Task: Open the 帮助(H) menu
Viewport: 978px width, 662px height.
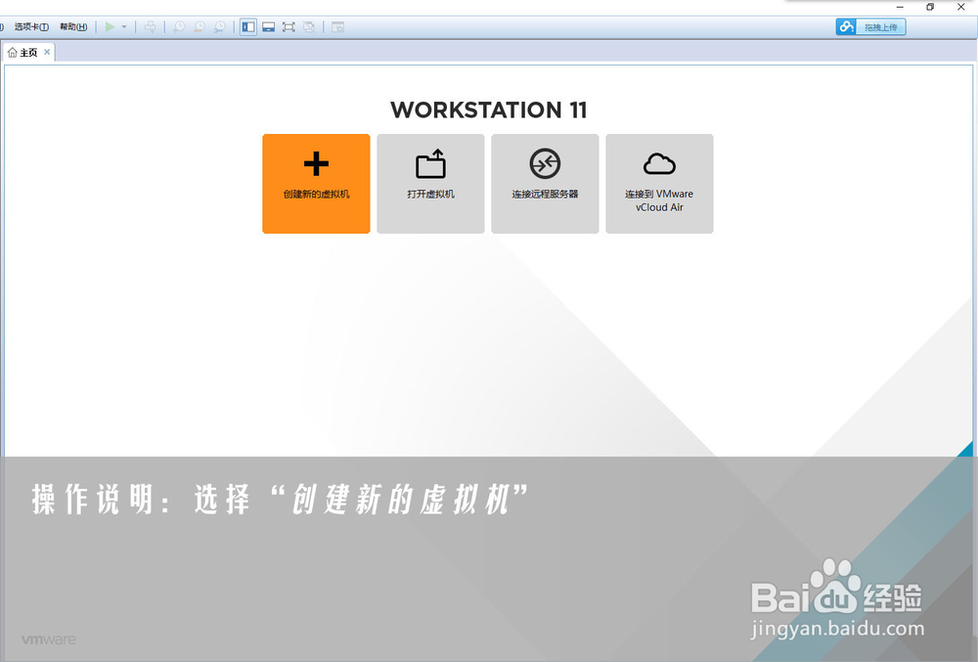Action: pyautogui.click(x=73, y=26)
